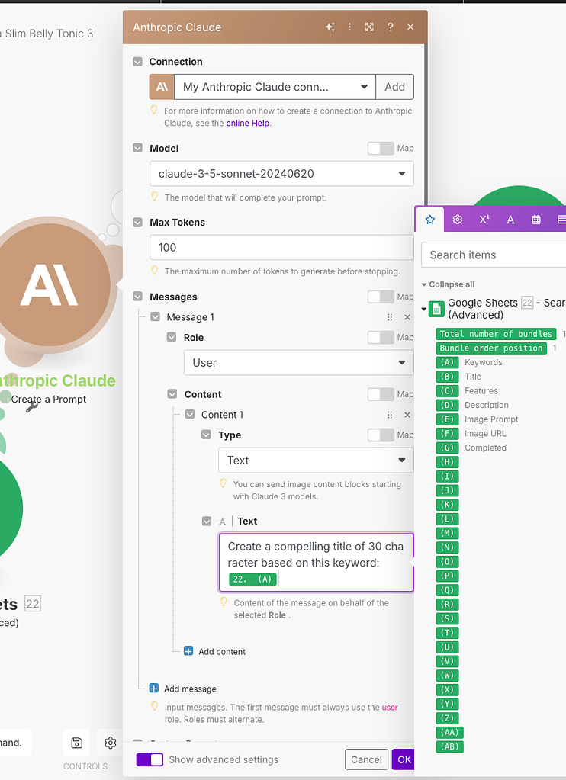Image resolution: width=566 pixels, height=780 pixels.
Task: Toggle the Max Tokens checkbox
Action: point(137,223)
